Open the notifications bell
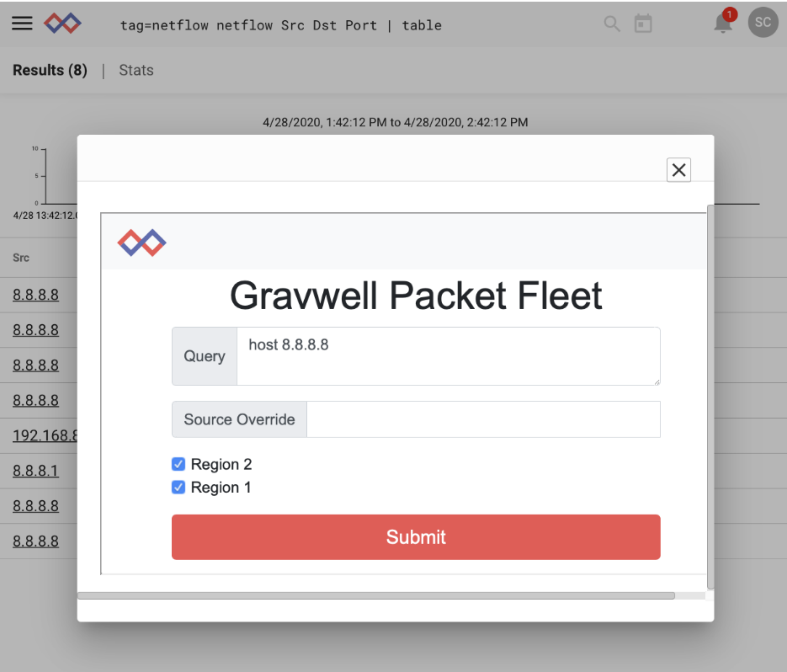The image size is (787, 672). pos(723,23)
